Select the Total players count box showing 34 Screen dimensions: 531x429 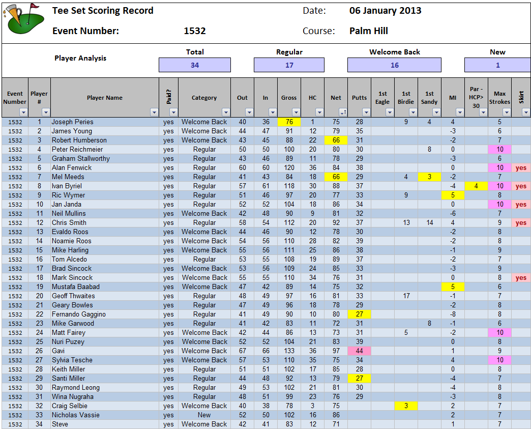[194, 65]
